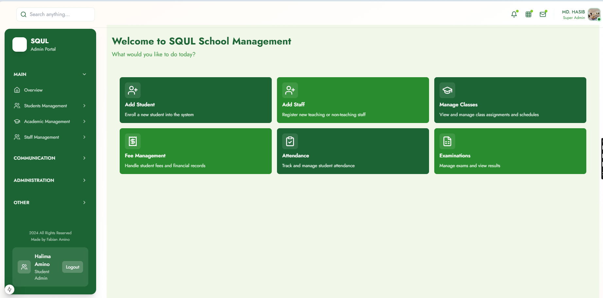Image resolution: width=603 pixels, height=298 pixels.
Task: Click 'Track and manage student attendance'
Action: tap(319, 166)
